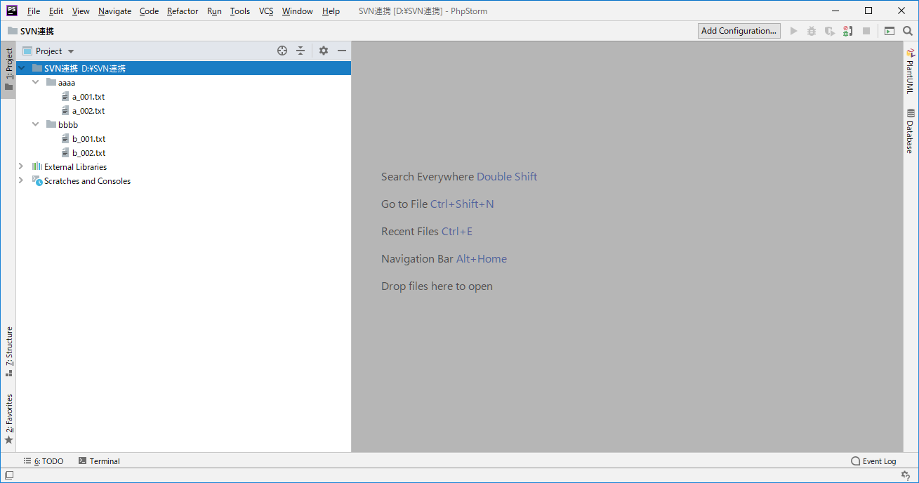Open the Help menu

(331, 11)
